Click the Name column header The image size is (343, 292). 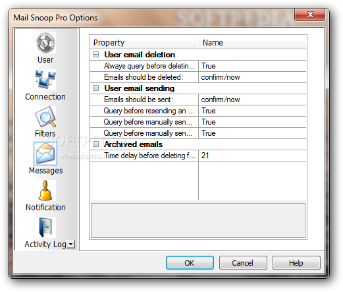[253, 42]
